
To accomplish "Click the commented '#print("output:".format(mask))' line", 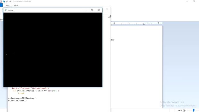I will point(30,88).
